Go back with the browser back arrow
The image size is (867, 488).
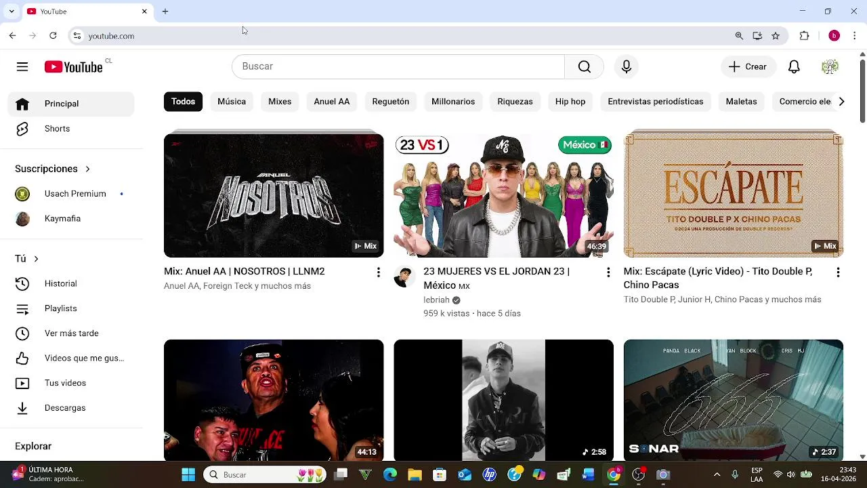click(12, 36)
